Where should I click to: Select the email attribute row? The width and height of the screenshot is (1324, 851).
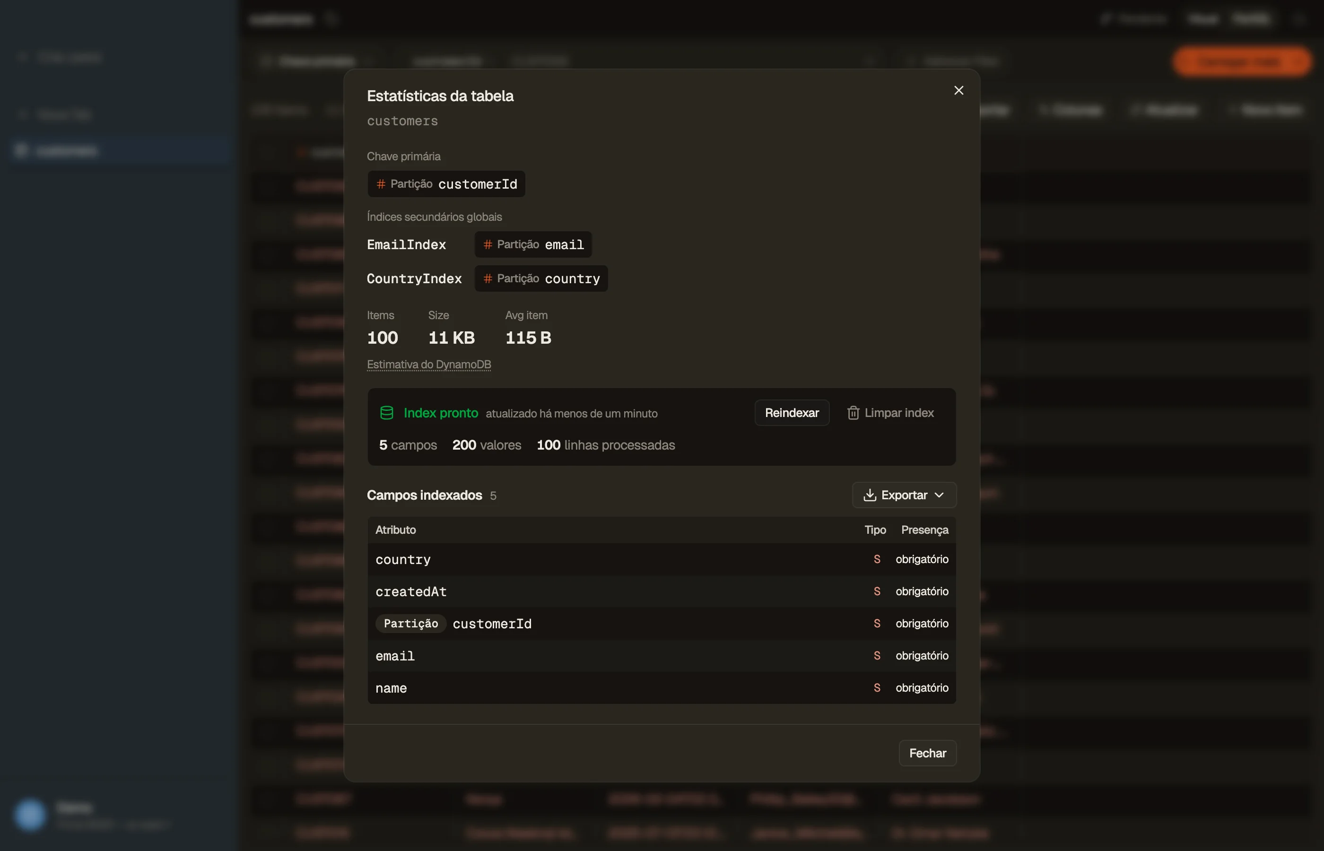pyautogui.click(x=662, y=656)
